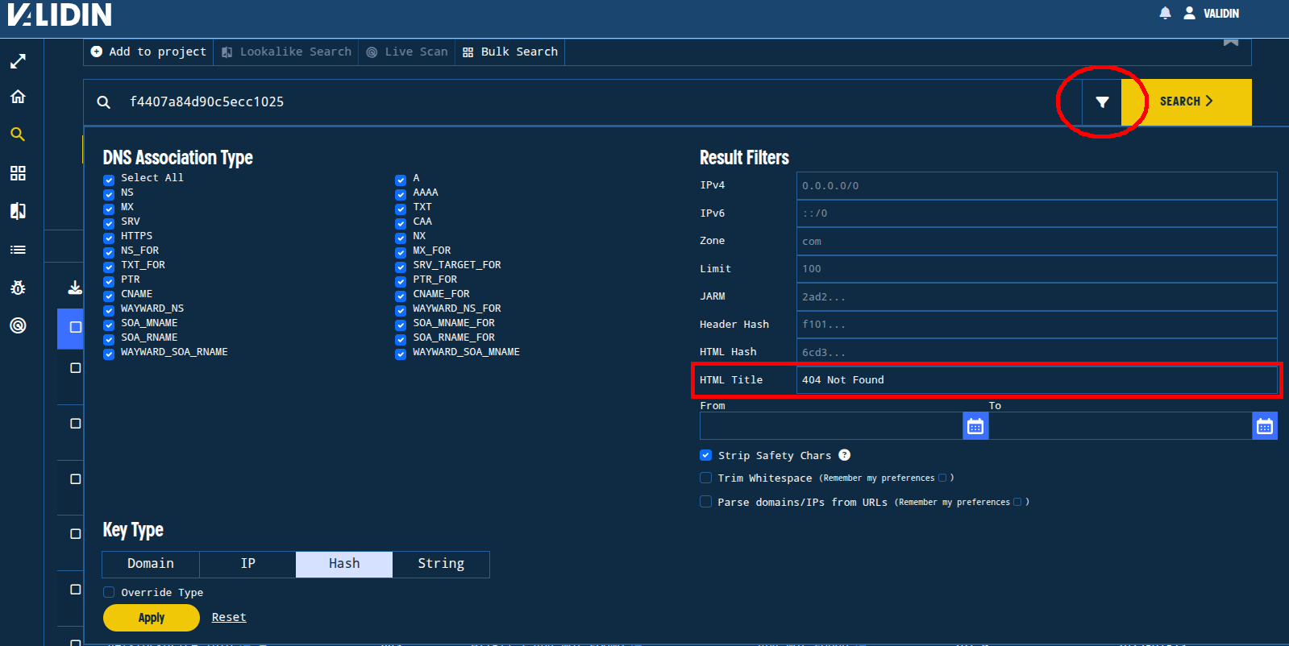This screenshot has width=1289, height=646.
Task: Select the IP key type tab
Action: pos(247,564)
